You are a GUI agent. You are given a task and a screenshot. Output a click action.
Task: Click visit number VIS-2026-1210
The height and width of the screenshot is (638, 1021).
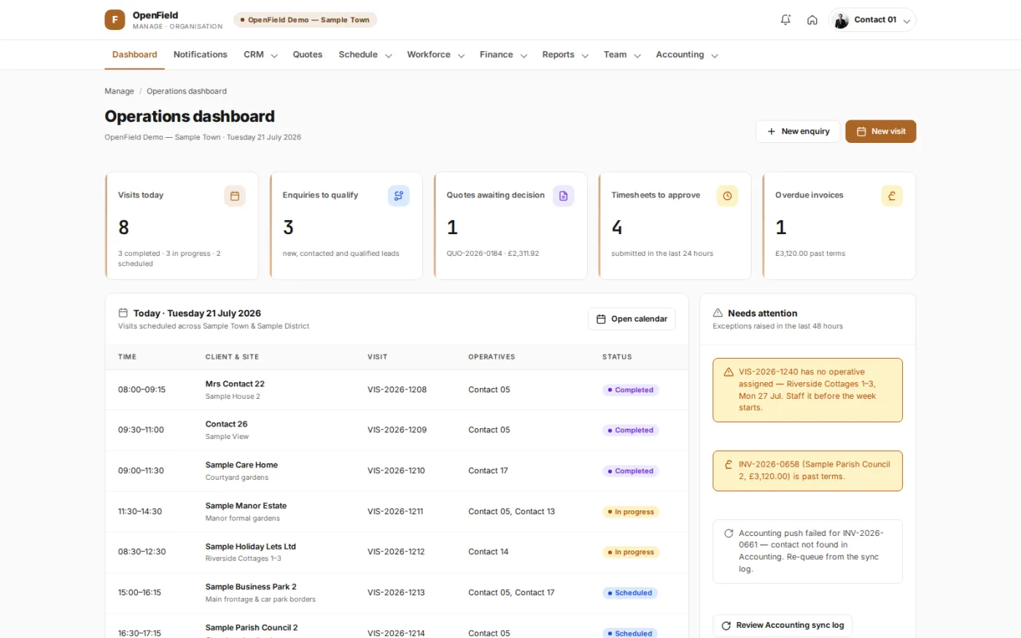[396, 470]
